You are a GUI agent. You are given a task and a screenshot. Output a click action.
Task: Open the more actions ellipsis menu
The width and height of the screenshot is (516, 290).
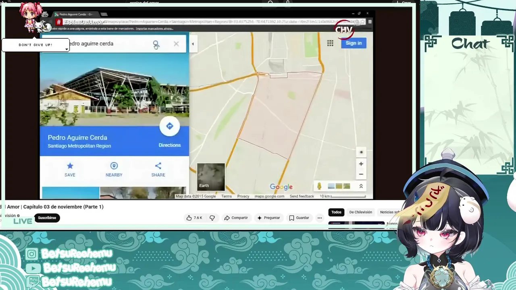tap(320, 218)
